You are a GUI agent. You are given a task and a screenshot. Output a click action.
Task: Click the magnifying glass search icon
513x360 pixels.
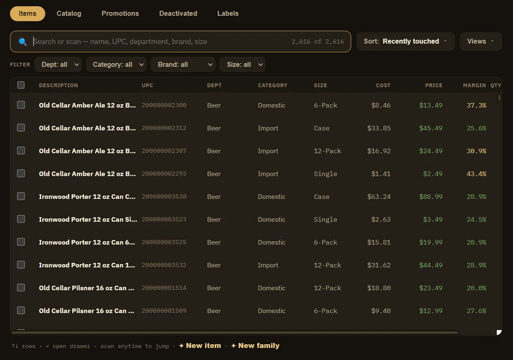pyautogui.click(x=23, y=42)
